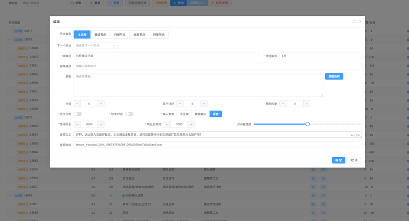
Task: Increase 显示排序 value with plus icon
Action: coord(203,104)
